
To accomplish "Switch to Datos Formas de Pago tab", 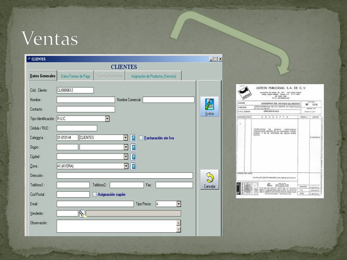I will coord(76,76).
